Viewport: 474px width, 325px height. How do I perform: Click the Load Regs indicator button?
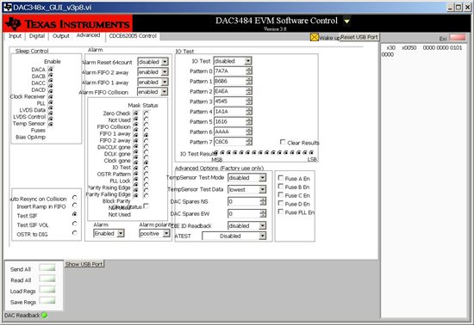(x=47, y=290)
